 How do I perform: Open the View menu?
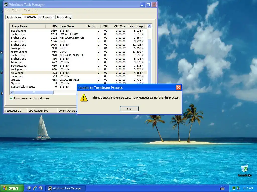[x=27, y=10]
